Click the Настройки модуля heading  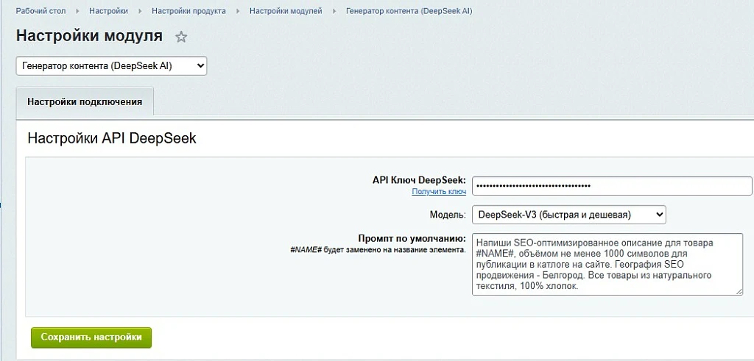coord(89,36)
